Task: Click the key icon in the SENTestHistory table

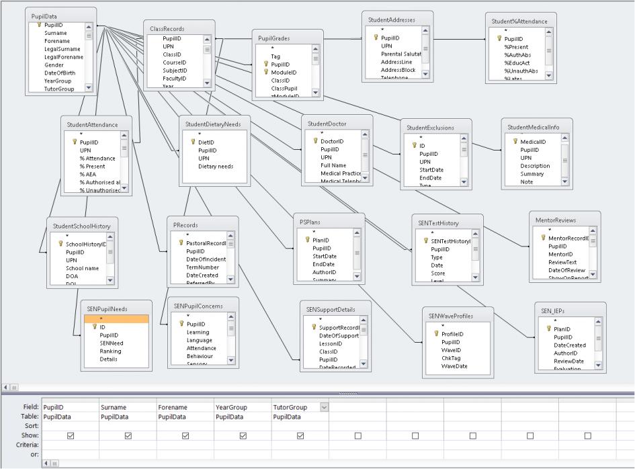Action: point(425,240)
